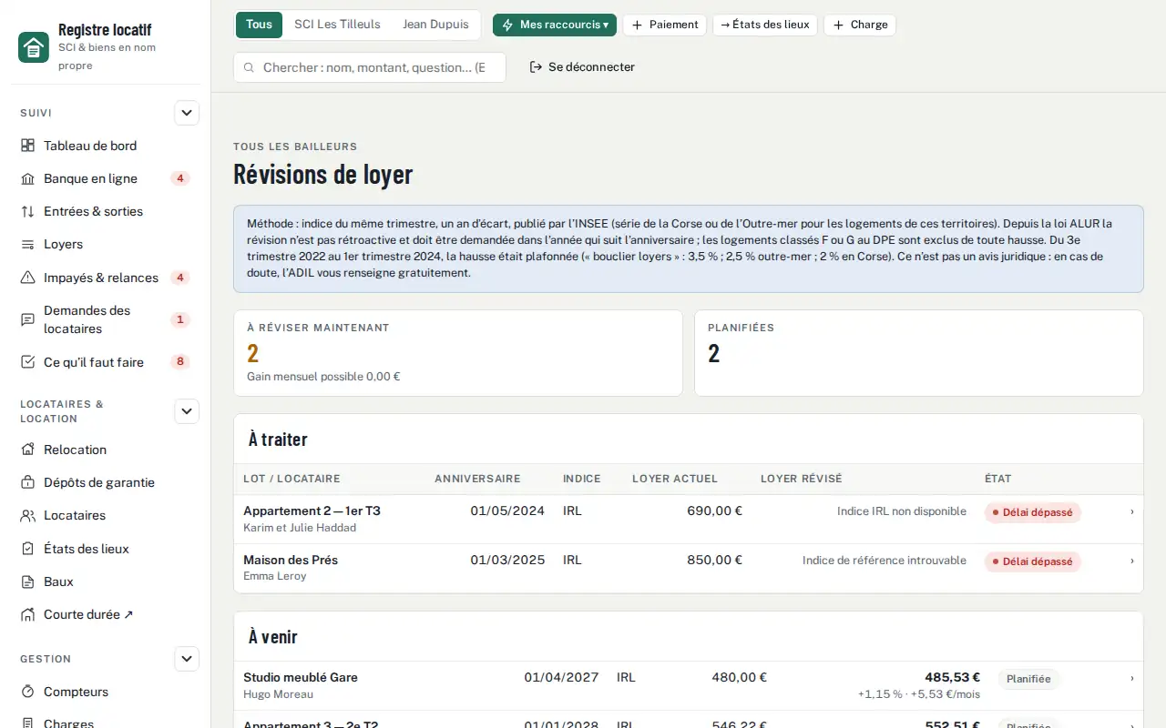The height and width of the screenshot is (728, 1166).
Task: Collapse the Suivi sidebar section
Action: coord(187,113)
